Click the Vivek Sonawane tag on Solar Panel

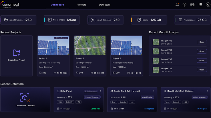click(x=90, y=91)
